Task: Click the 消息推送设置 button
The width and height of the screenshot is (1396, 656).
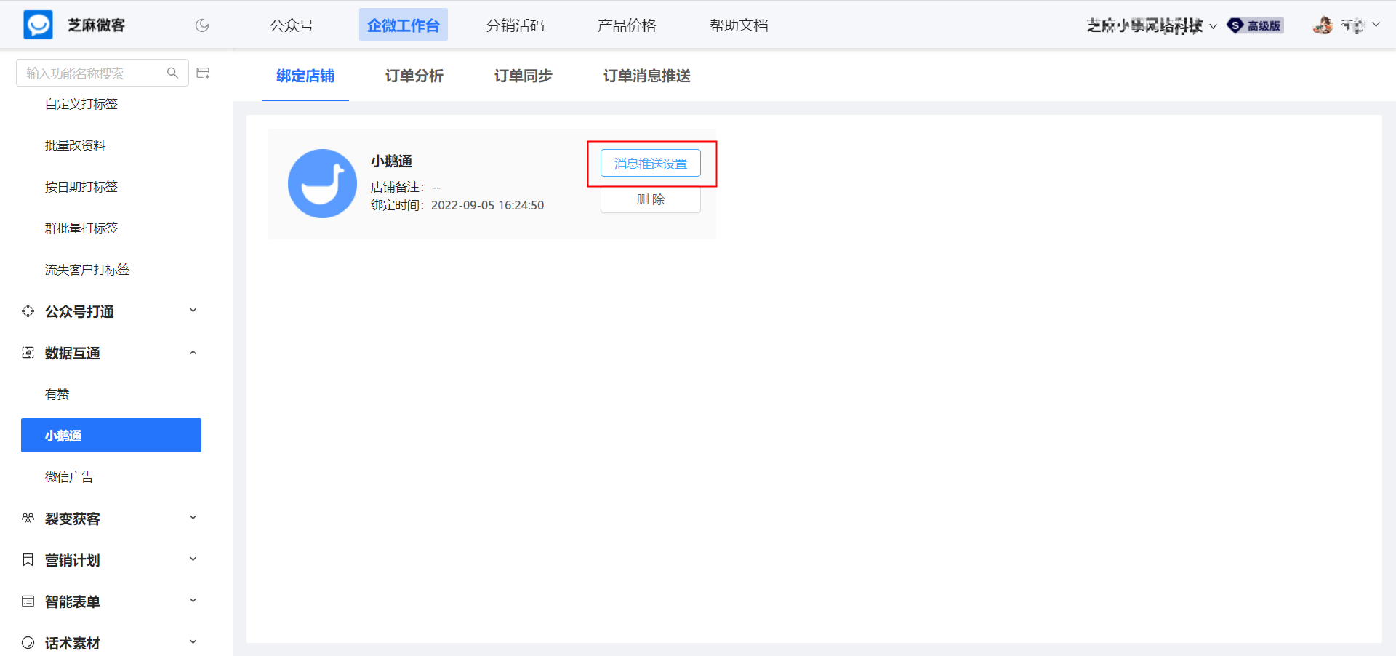Action: (651, 164)
